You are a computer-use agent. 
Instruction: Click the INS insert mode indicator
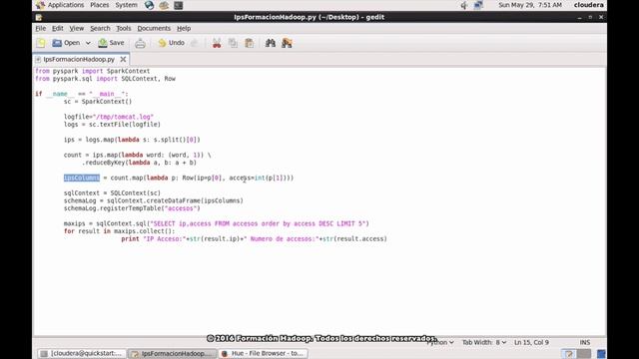coord(585,342)
